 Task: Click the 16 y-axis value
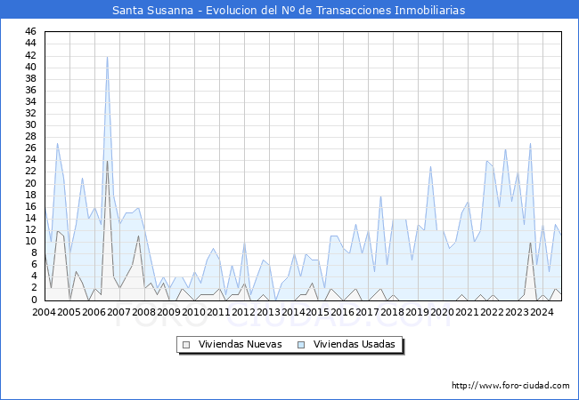(30, 206)
